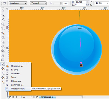Choose Оболочка from the flyout
The image size is (109, 99).
tap(18, 81)
